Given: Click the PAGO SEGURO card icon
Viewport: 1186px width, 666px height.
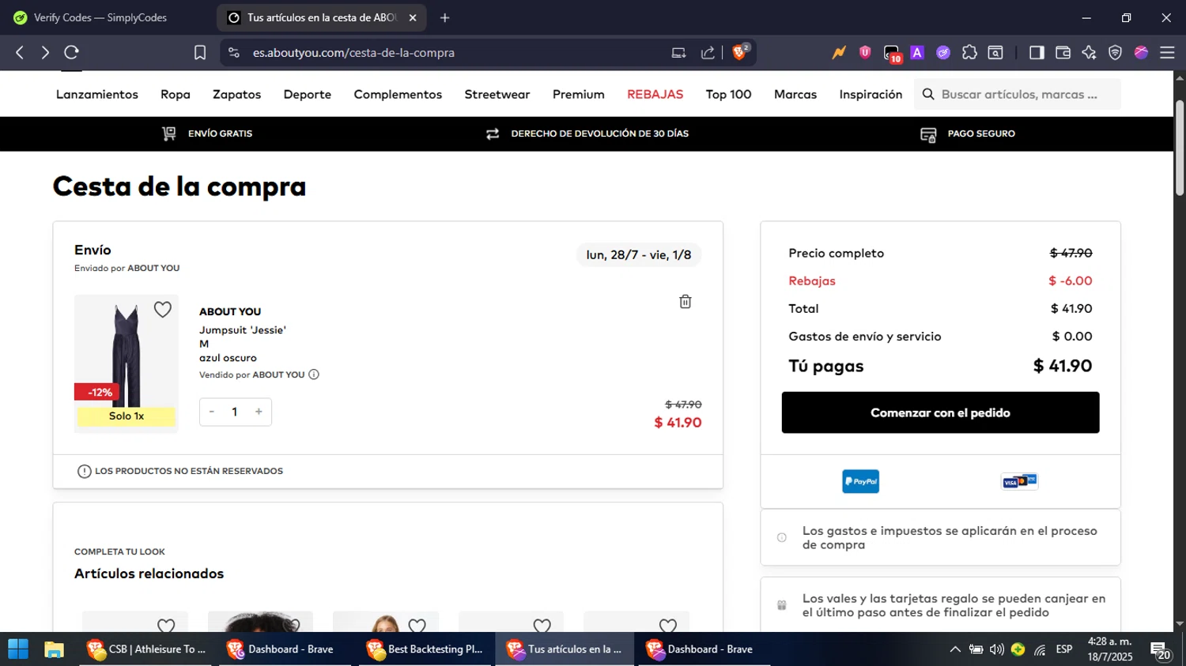Looking at the screenshot, I should pos(928,134).
